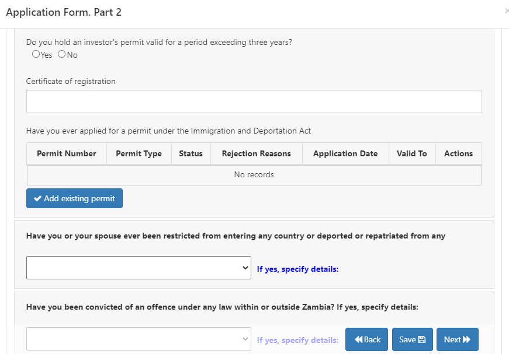This screenshot has height=354, width=509.
Task: Click the Application Date column header
Action: click(345, 153)
